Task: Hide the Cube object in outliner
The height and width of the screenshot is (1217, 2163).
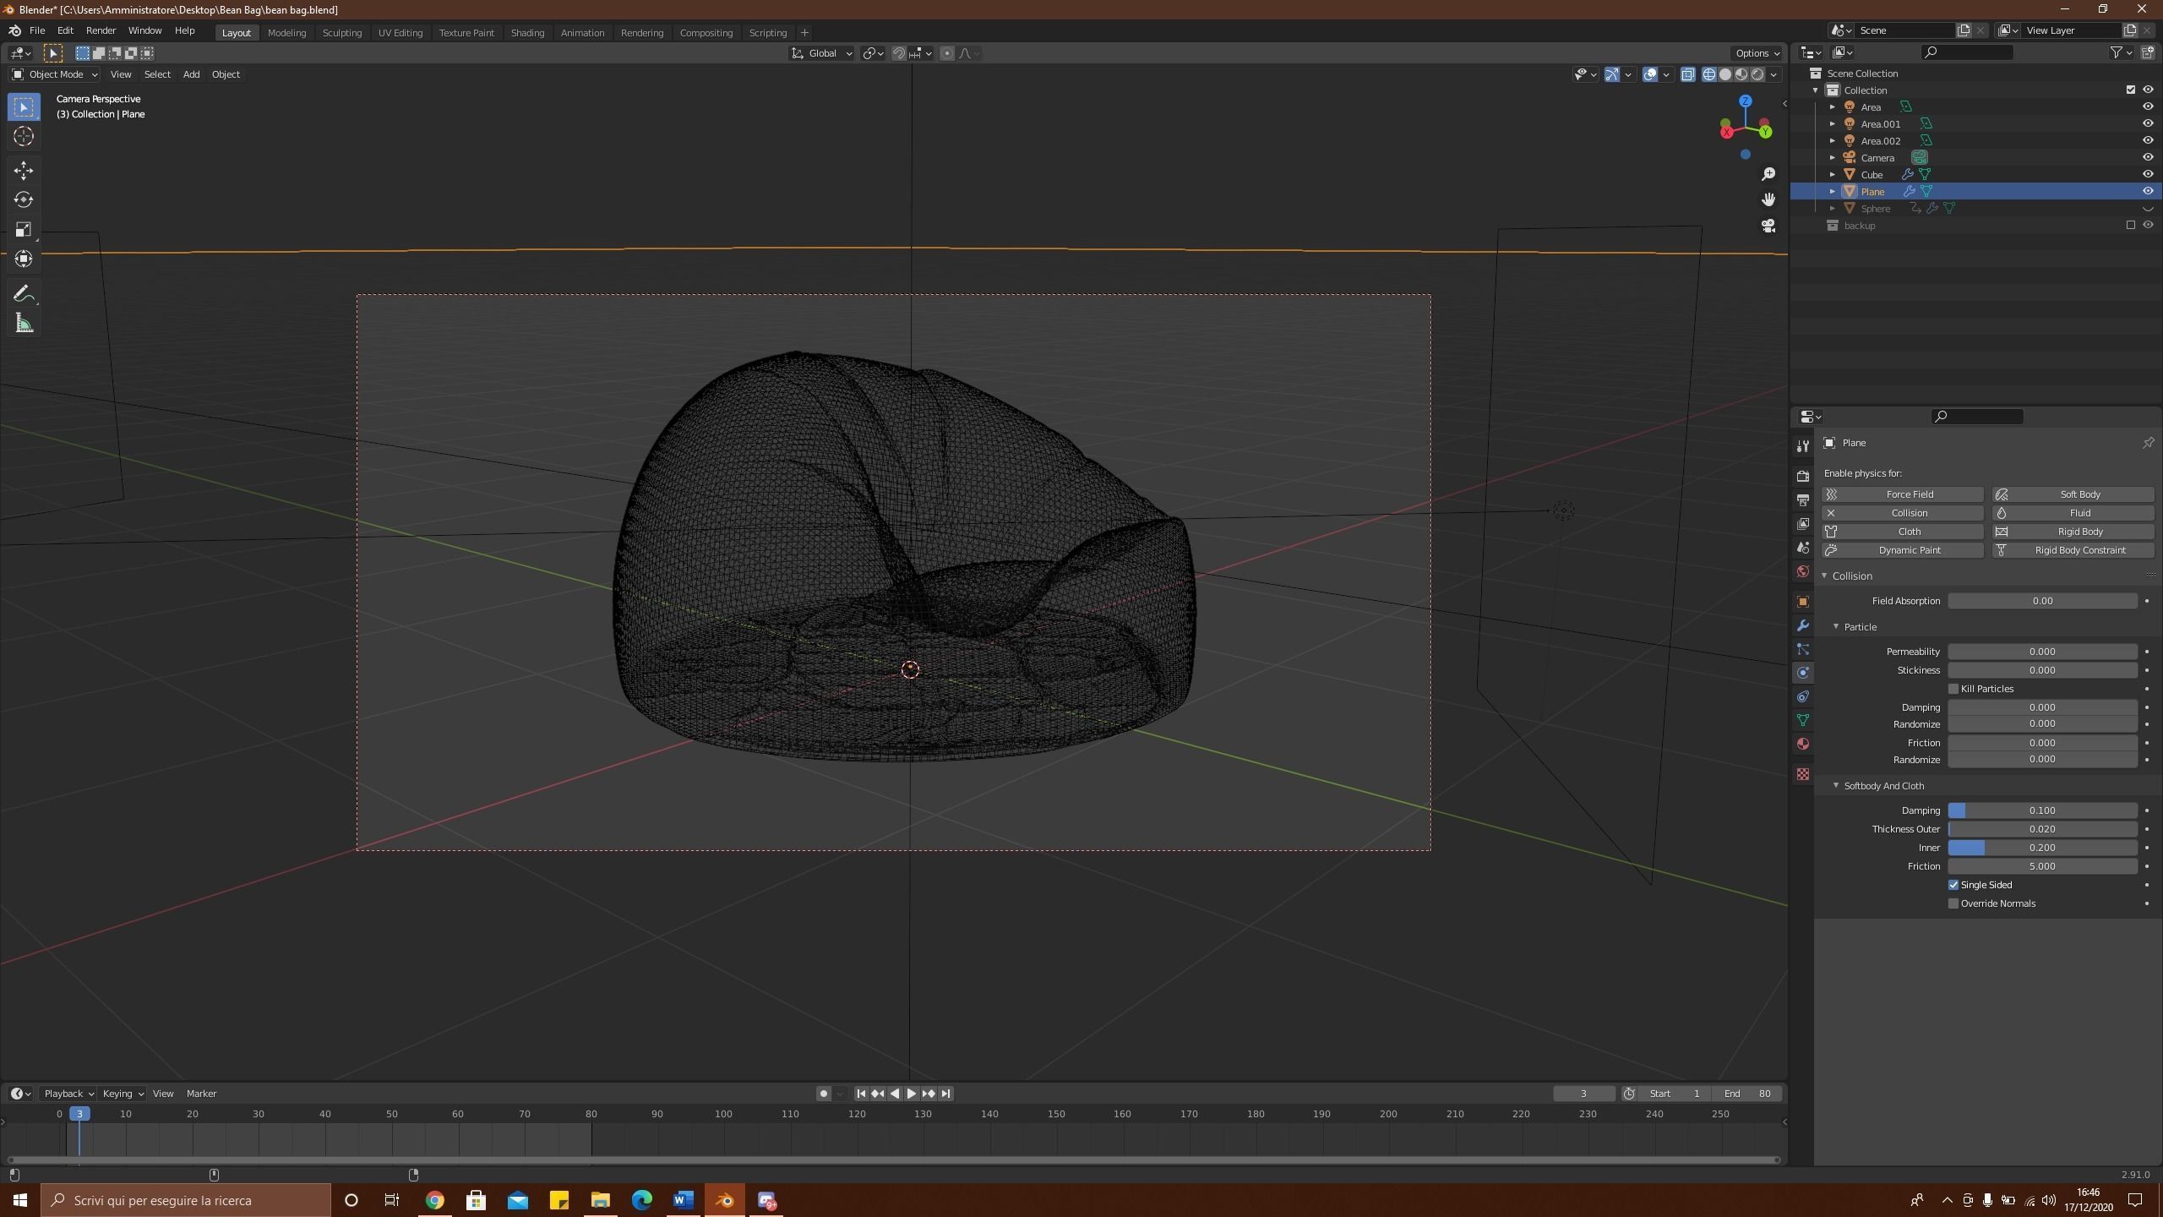Action: click(x=2147, y=174)
